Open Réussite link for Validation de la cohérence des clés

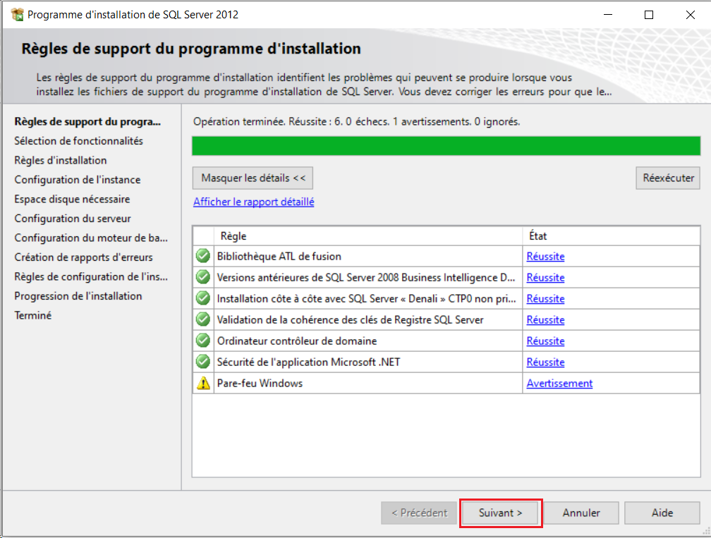pyautogui.click(x=545, y=320)
